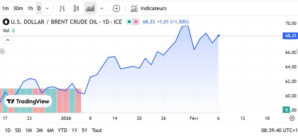298x136 pixels.
Task: Click the green market status dot
Action: [129, 22]
